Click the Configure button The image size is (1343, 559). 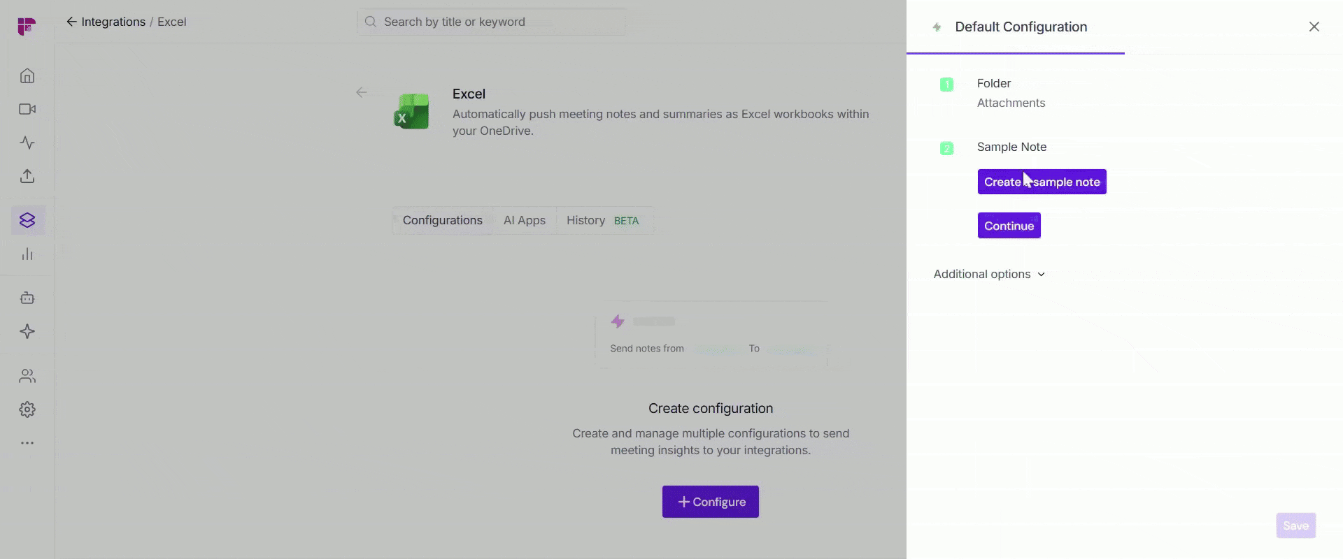[x=711, y=502]
